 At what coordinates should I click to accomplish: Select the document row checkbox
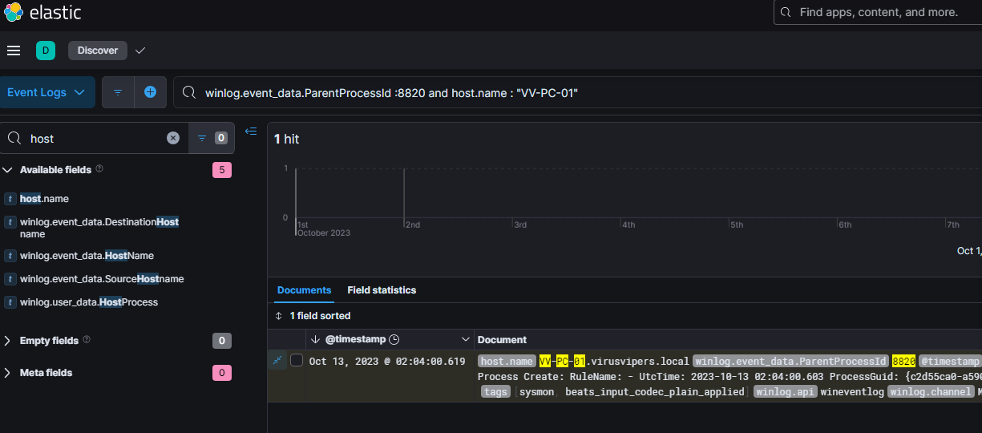(x=297, y=361)
